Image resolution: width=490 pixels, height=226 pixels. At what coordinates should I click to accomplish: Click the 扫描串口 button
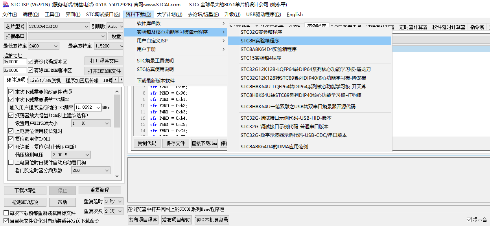click(15, 36)
